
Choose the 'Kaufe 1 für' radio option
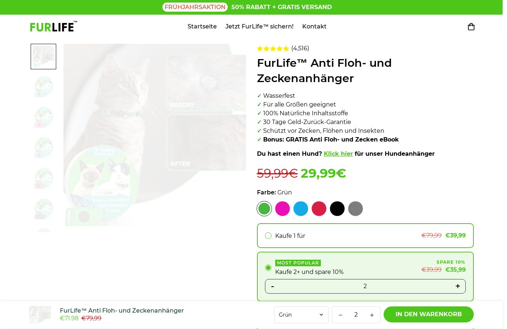point(268,236)
